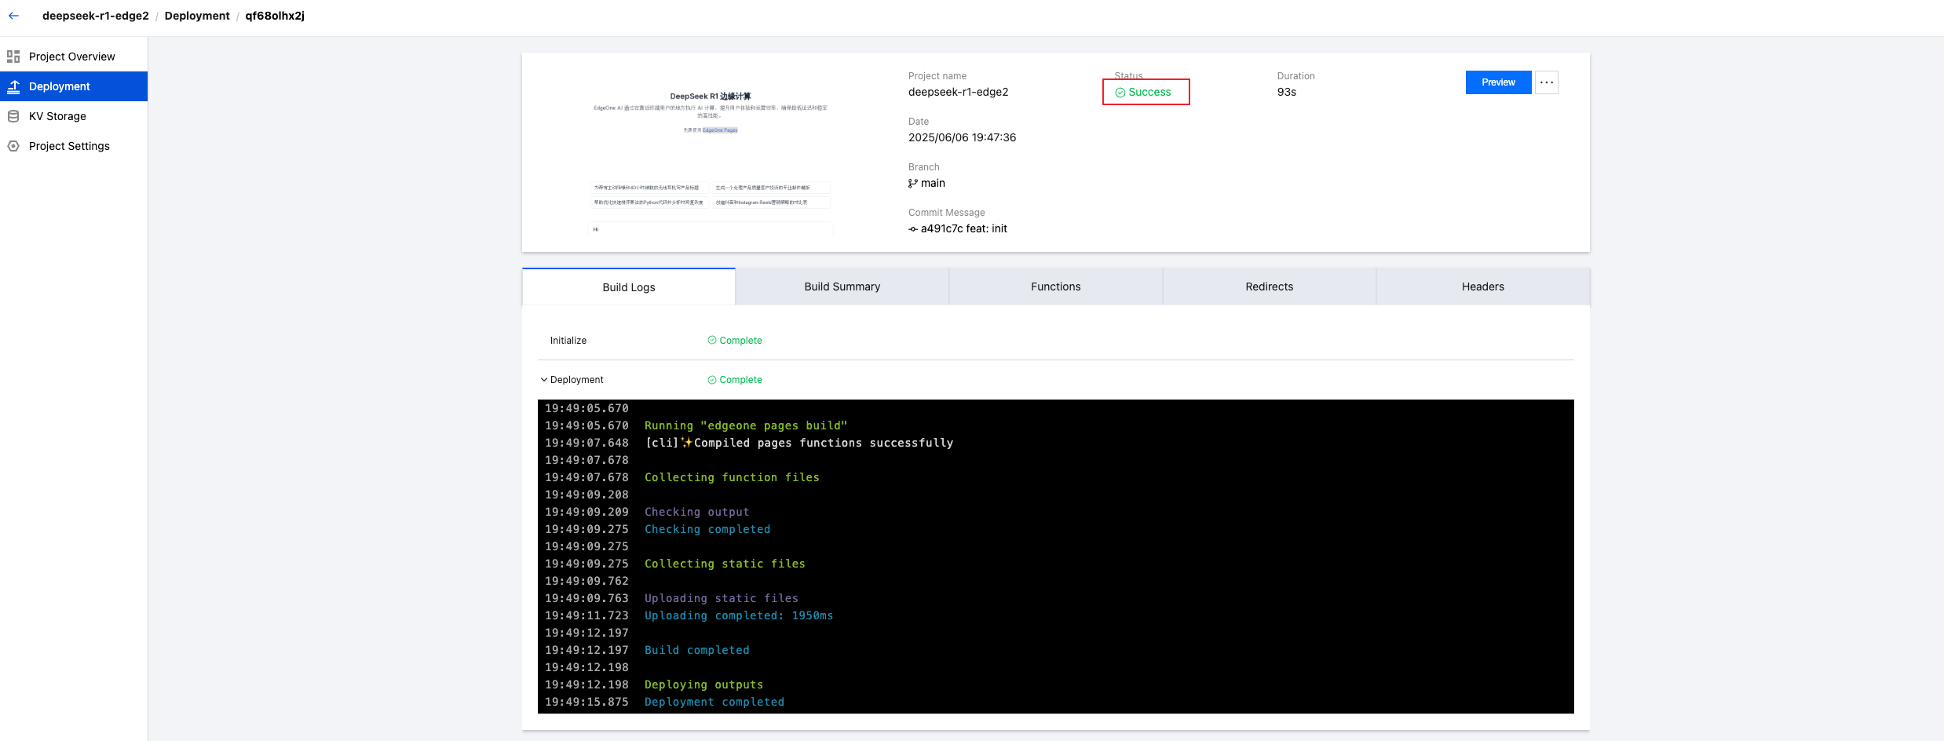The image size is (1944, 741).
Task: Click the Deployment breadcrumb link
Action: coord(197,16)
